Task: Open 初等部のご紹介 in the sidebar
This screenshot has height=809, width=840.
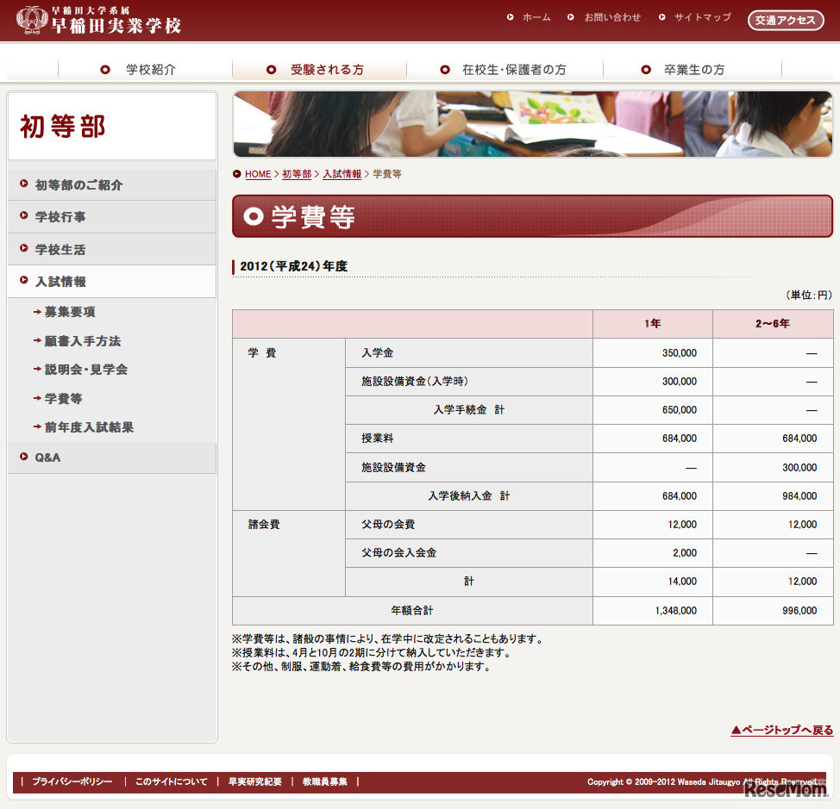Action: pos(78,185)
